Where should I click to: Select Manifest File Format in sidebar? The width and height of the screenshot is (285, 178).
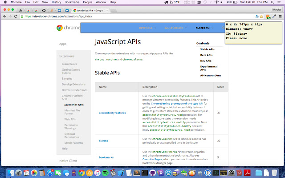72,112
